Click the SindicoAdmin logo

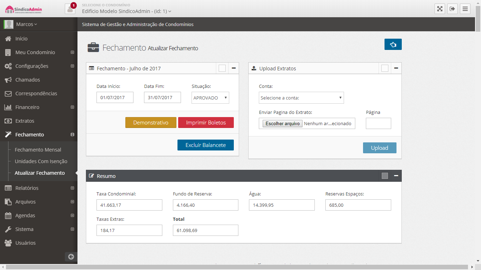pos(24,9)
